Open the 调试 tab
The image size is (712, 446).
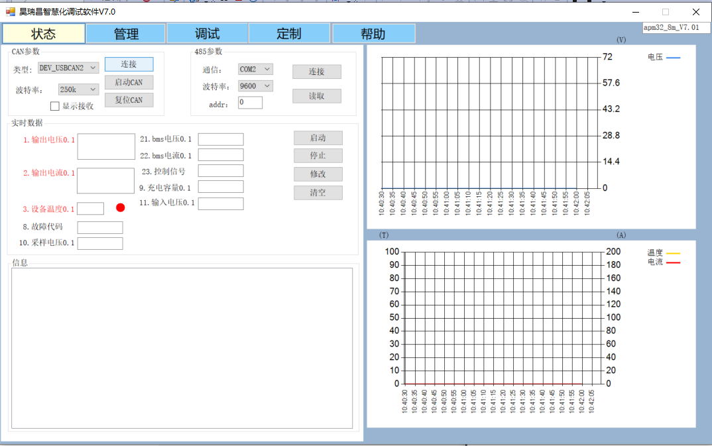click(x=208, y=34)
